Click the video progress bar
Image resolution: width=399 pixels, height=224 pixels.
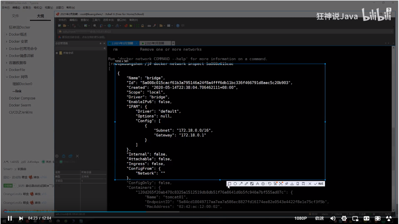pyautogui.click(x=199, y=212)
